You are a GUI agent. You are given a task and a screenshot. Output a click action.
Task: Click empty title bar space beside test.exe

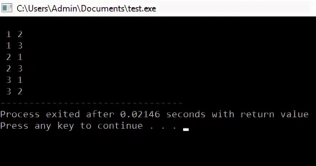(232, 8)
